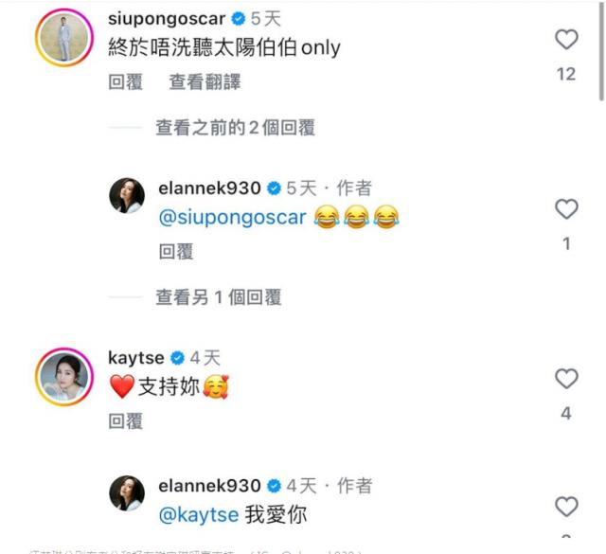Expand 查看之前的2個回覆 replies

[x=235, y=127]
